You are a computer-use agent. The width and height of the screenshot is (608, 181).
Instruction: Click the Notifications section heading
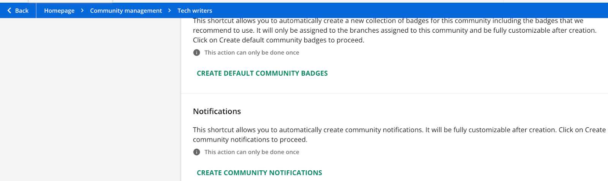point(217,111)
